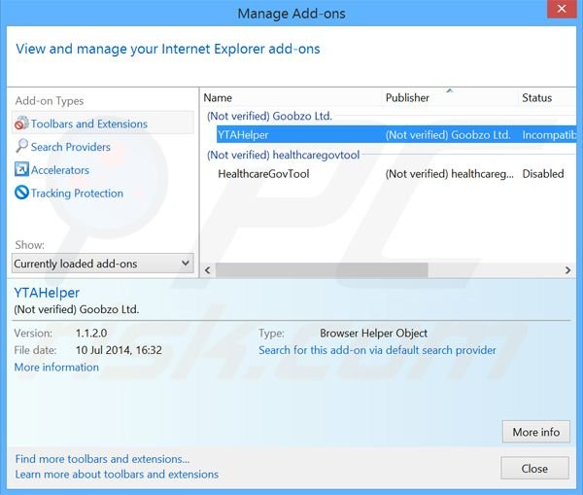The image size is (583, 495).
Task: Open the Show add-ons dropdown
Action: pos(103,264)
